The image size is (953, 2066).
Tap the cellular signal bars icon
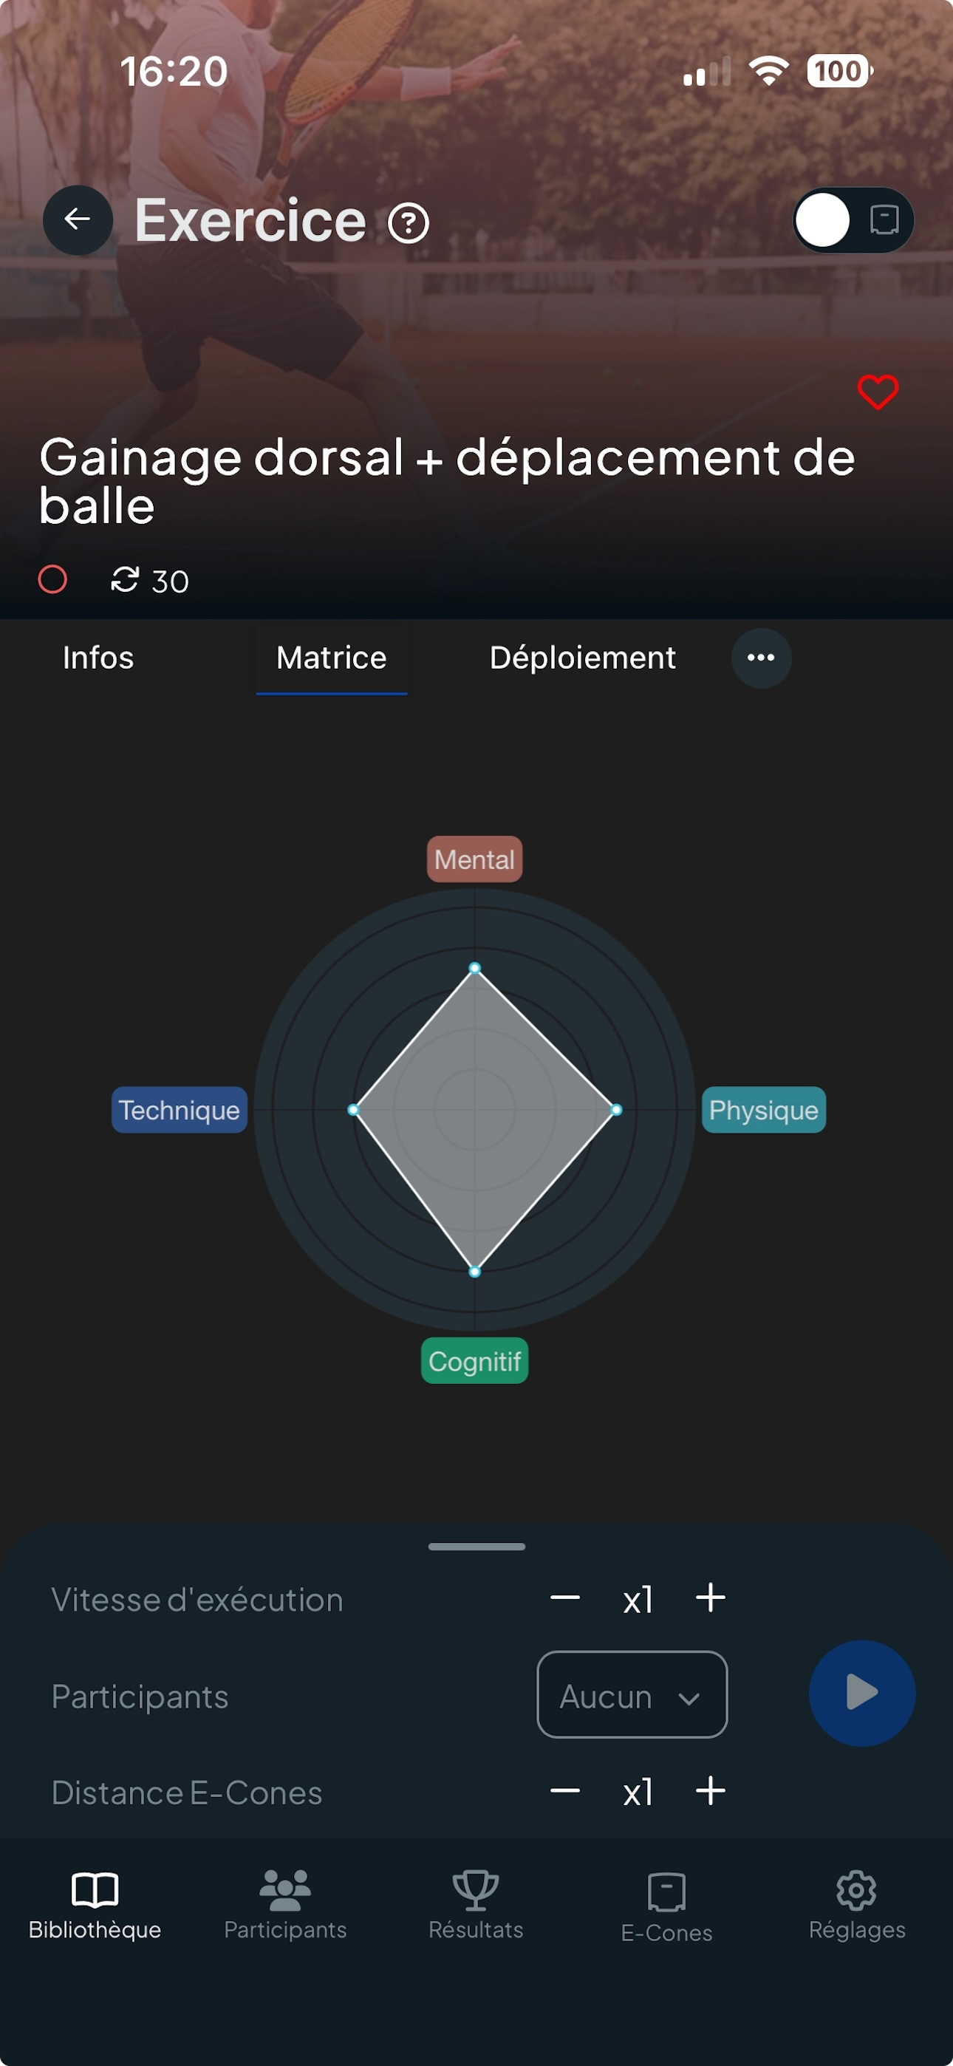(x=707, y=72)
